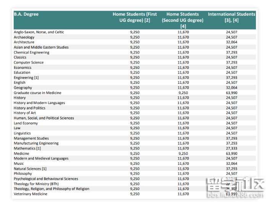Click the Engineering [1] row label
The height and width of the screenshot is (203, 270).
(x=26, y=78)
